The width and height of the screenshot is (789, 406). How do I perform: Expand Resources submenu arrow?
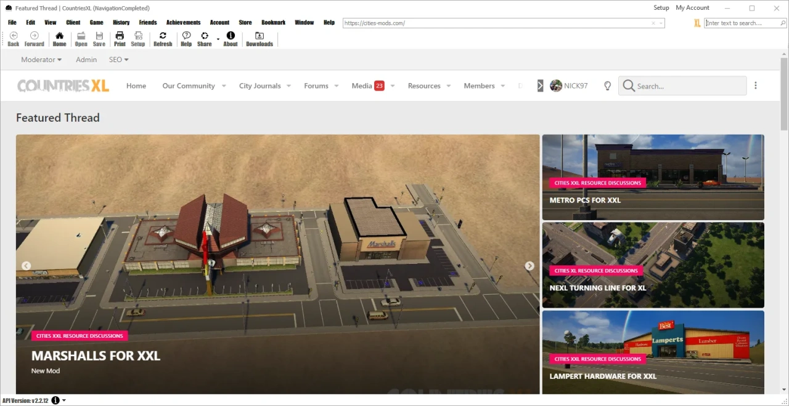click(x=449, y=86)
